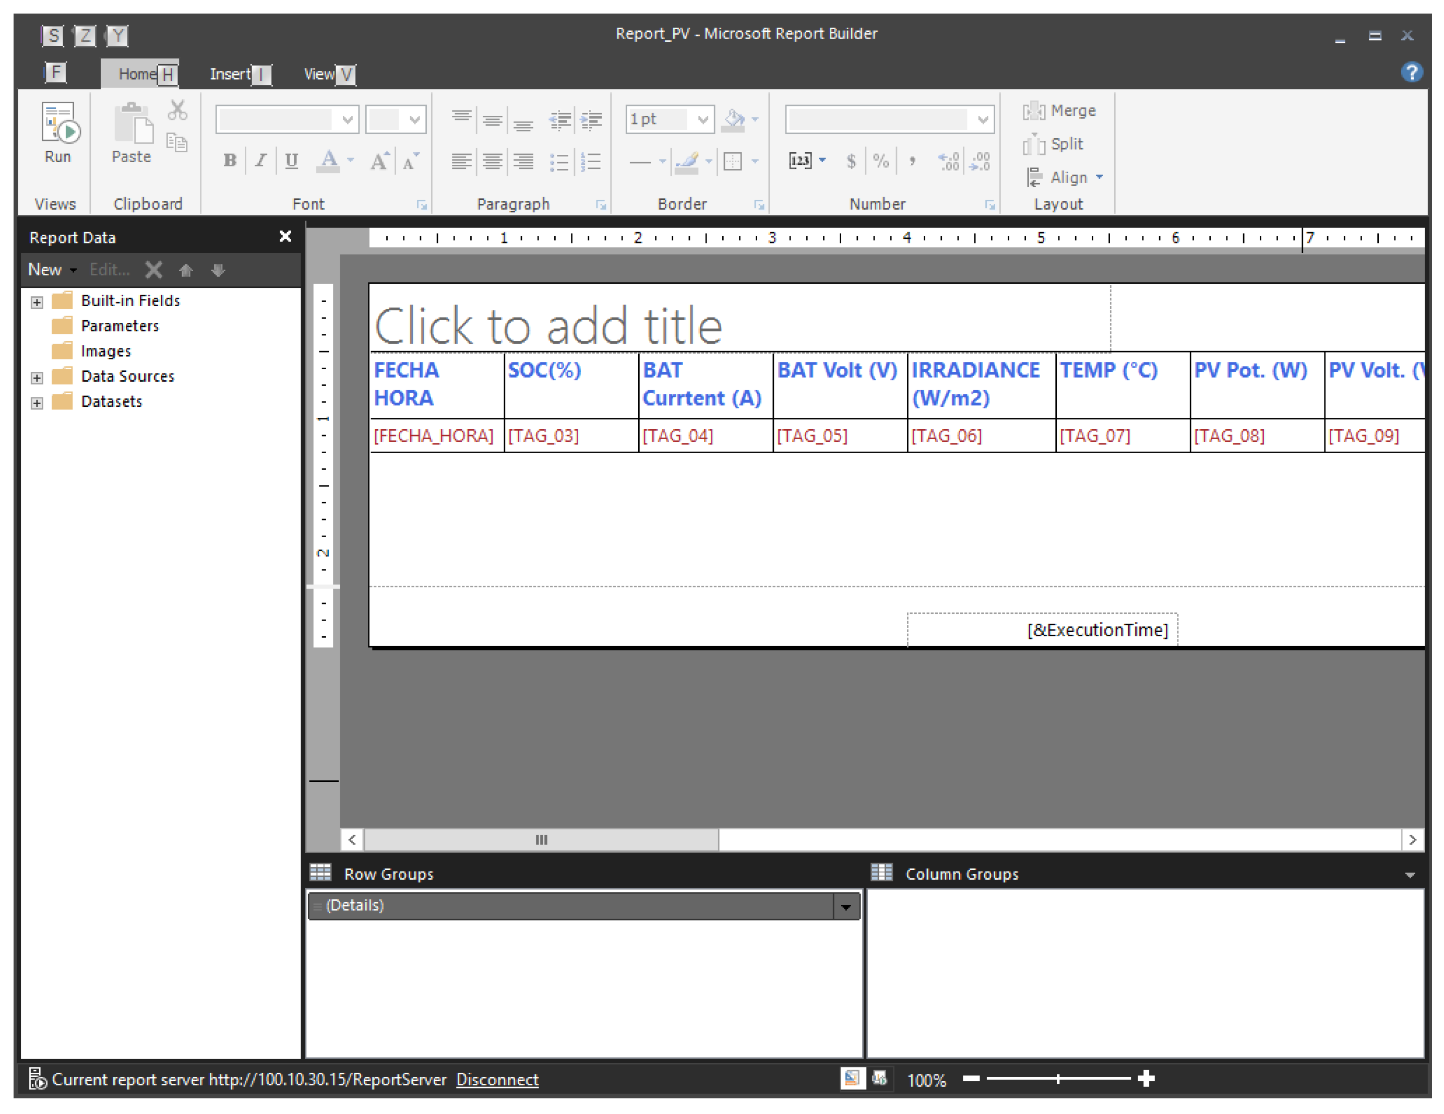Viewport: 1444px width, 1114px height.
Task: Click the Run report icon
Action: click(59, 124)
